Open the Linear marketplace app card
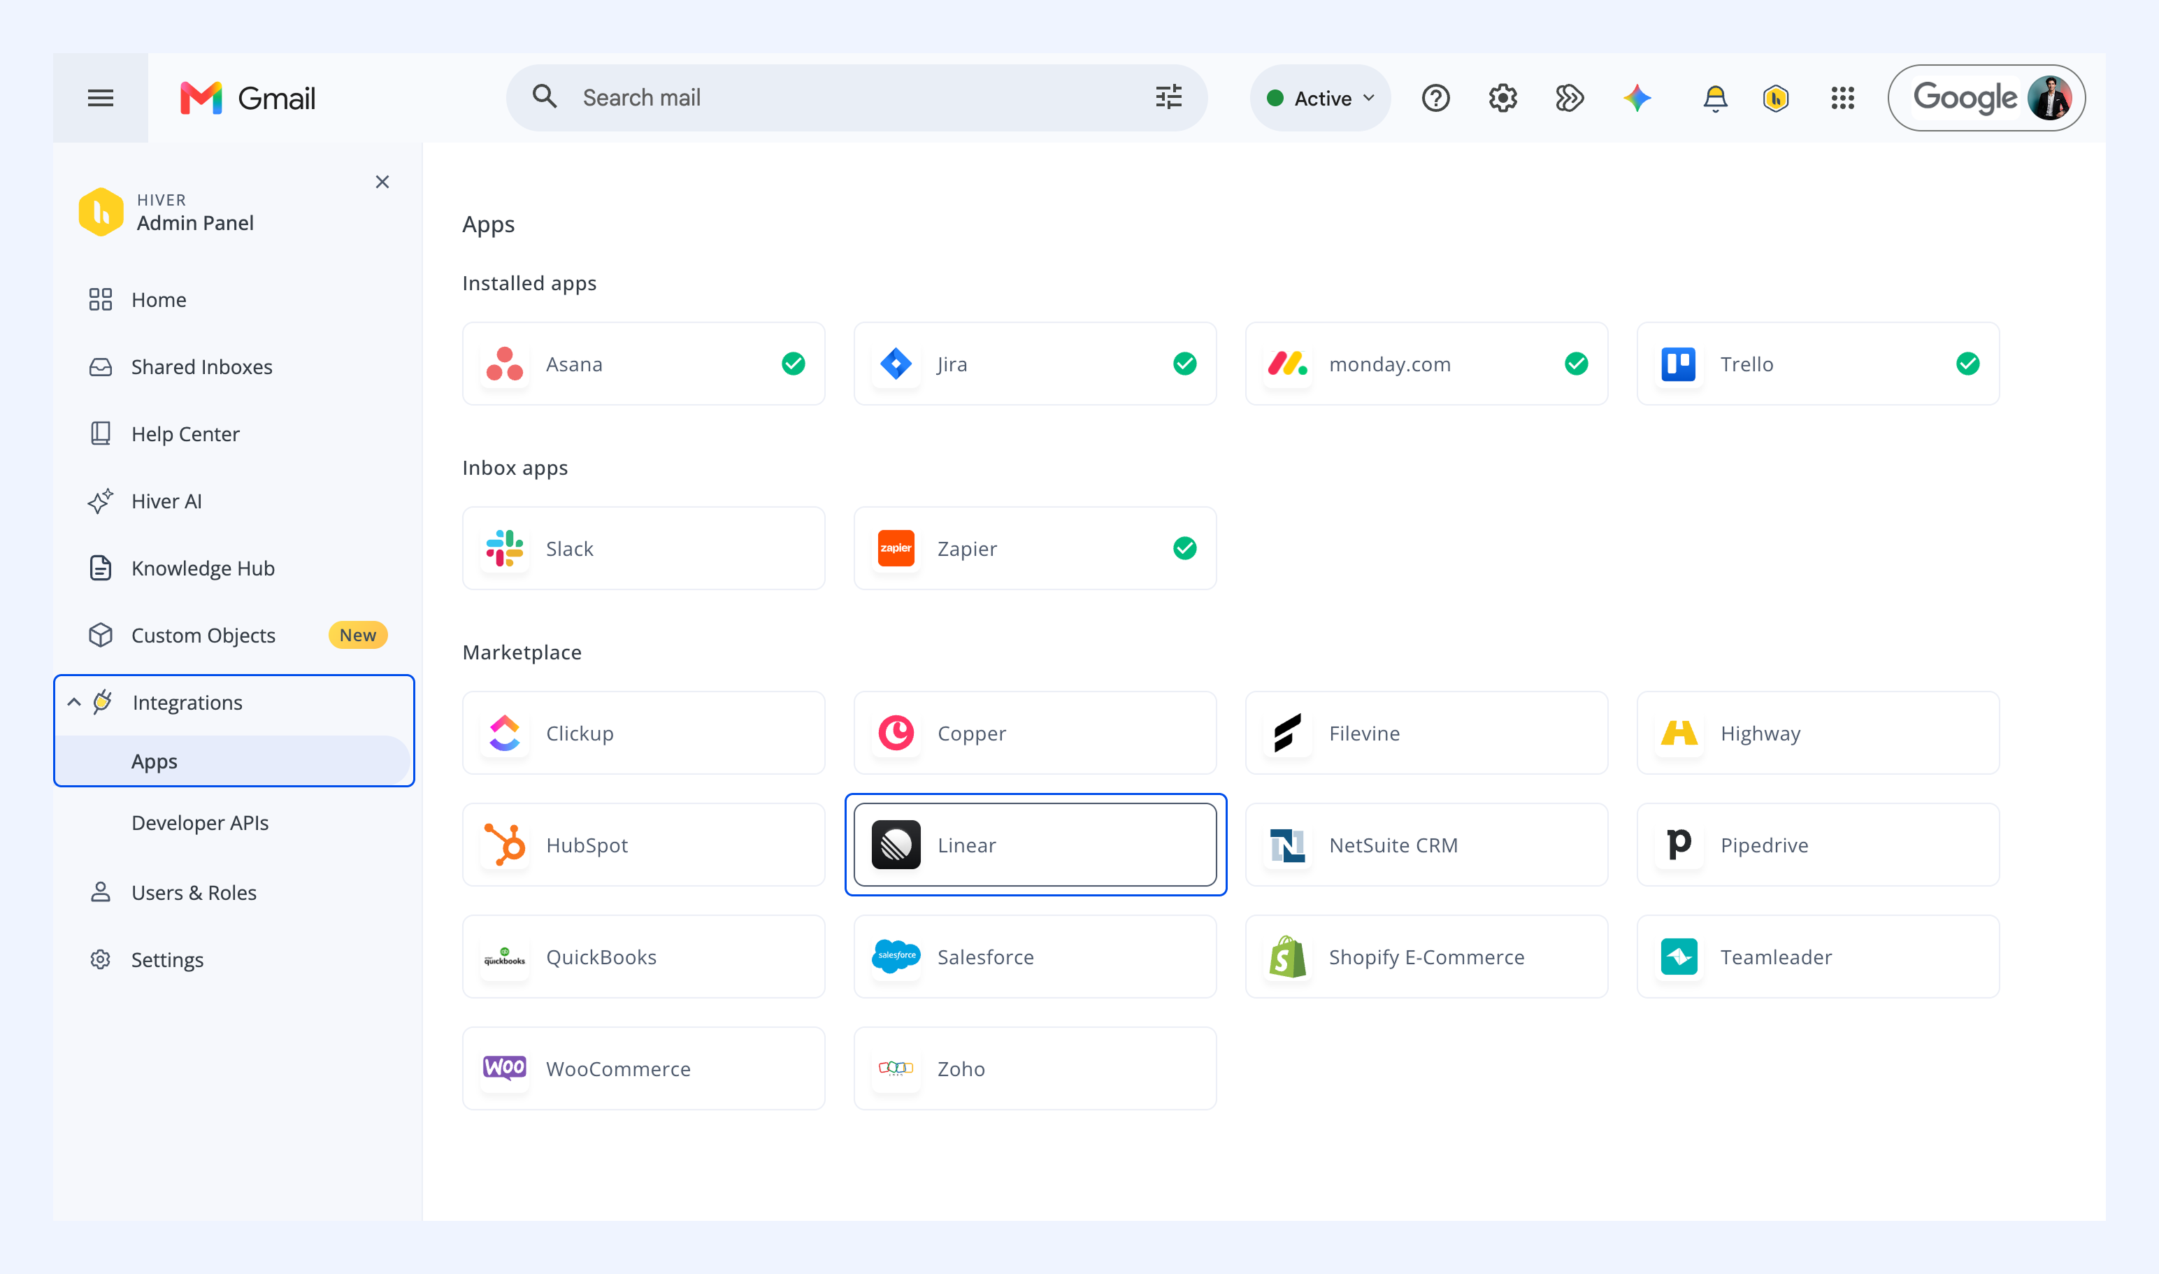The height and width of the screenshot is (1274, 2159). coord(1035,845)
